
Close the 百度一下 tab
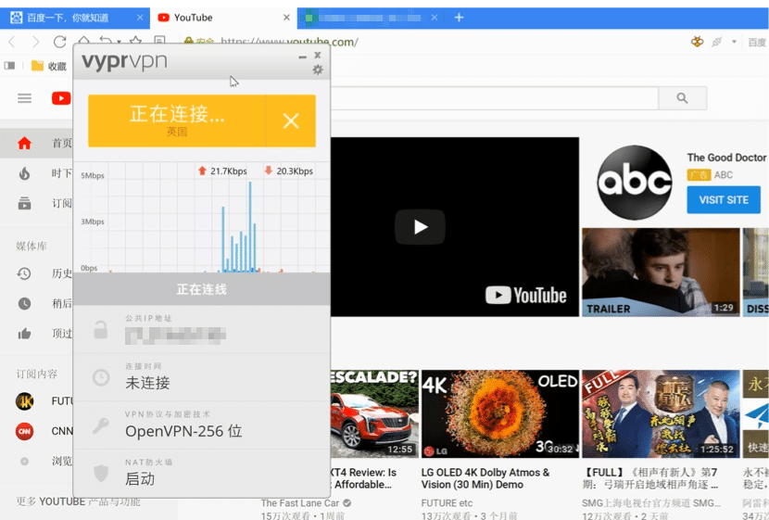click(x=140, y=18)
